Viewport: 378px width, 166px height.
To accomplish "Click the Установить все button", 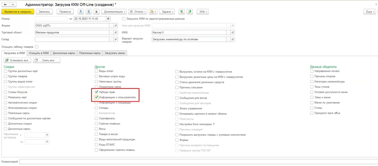I will click(16, 61).
